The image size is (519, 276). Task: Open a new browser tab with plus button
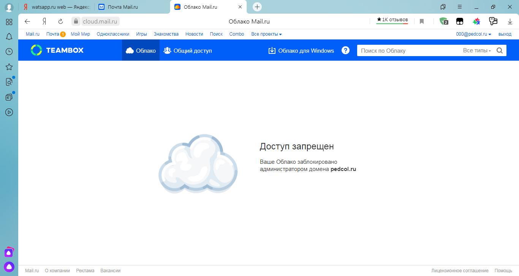(x=257, y=7)
